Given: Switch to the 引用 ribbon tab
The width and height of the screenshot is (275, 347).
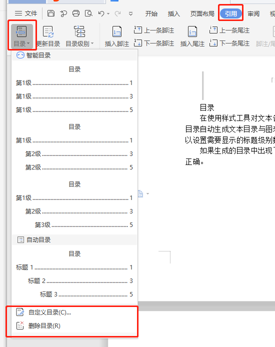Looking at the screenshot, I should click(x=231, y=13).
